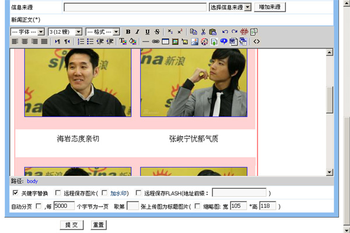Apply italic formatting in the editor
The image size is (350, 233).
pyautogui.click(x=138, y=32)
